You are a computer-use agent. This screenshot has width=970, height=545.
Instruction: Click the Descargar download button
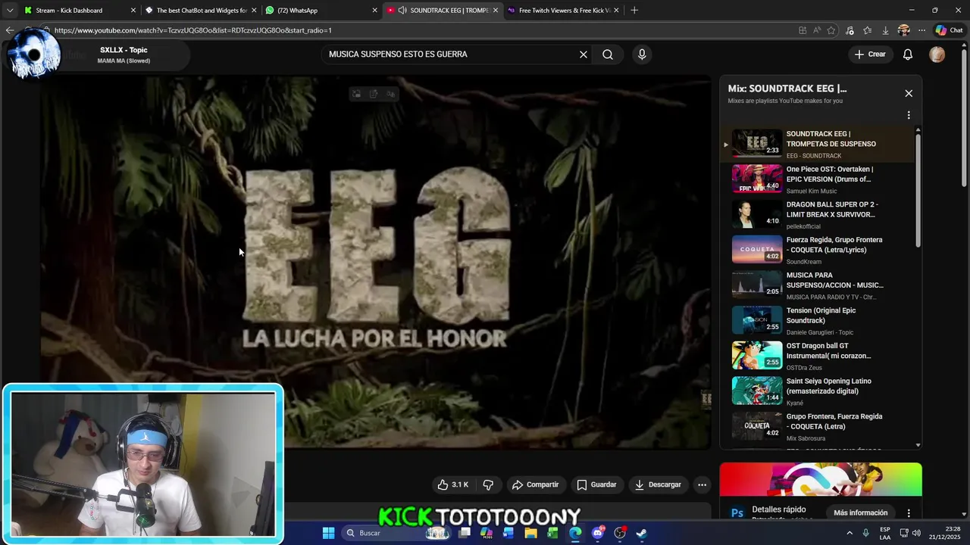click(x=658, y=484)
